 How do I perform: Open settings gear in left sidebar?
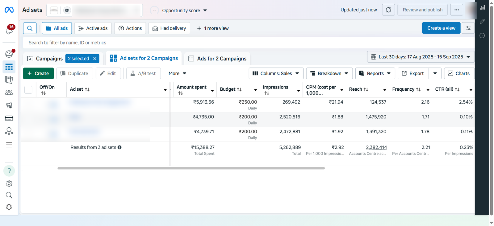[x=9, y=184]
